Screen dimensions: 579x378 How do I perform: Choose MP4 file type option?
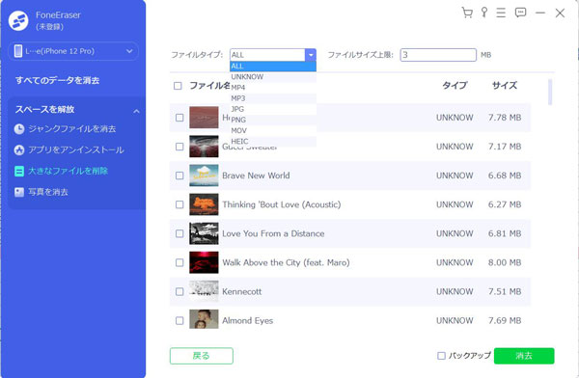click(273, 88)
